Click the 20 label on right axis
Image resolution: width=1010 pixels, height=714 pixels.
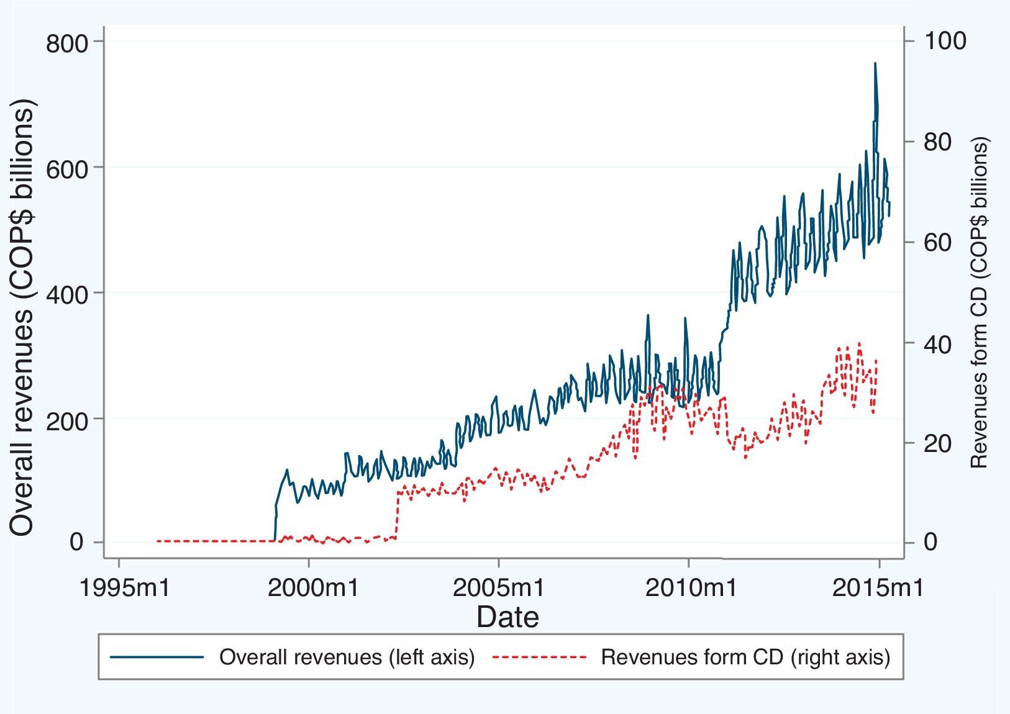coord(938,443)
